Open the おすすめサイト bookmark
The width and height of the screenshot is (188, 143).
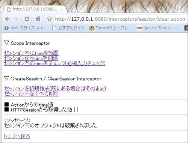[x=68, y=28]
